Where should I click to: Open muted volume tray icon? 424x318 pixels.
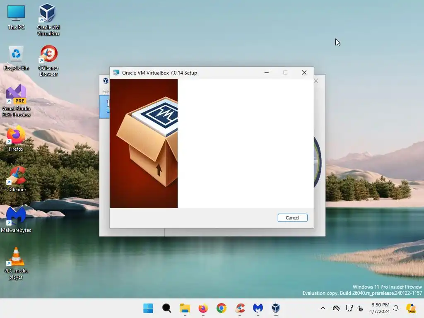pyautogui.click(x=360, y=308)
